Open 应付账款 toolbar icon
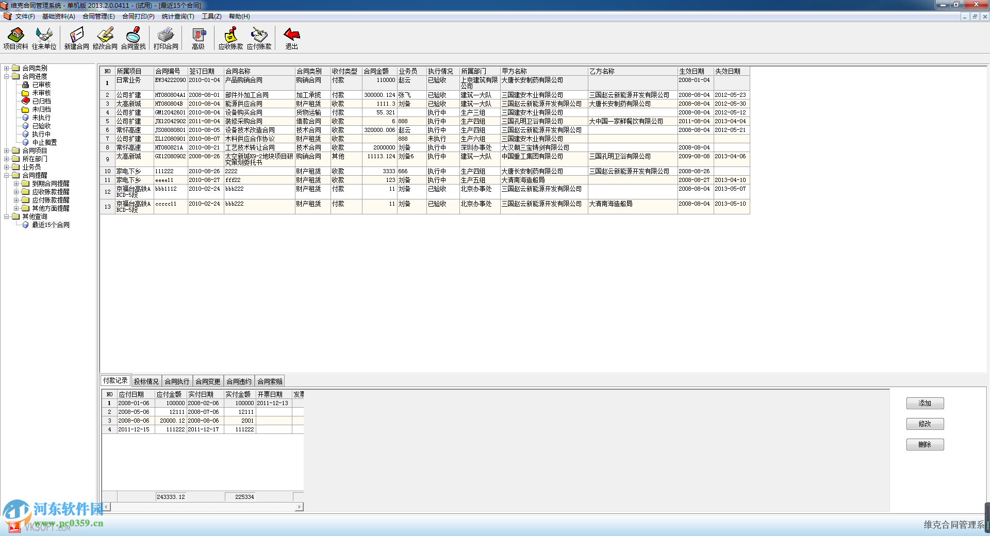 [x=259, y=39]
